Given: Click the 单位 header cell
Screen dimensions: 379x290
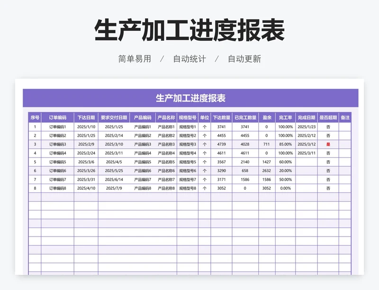Looking at the screenshot, I should click(x=205, y=118).
